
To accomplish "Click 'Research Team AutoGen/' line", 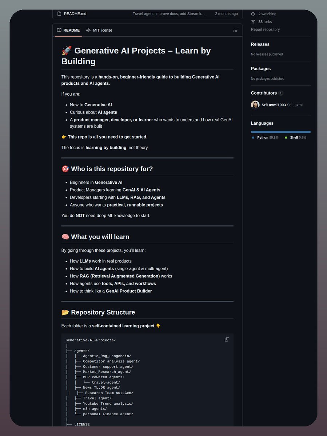I will 109,393.
